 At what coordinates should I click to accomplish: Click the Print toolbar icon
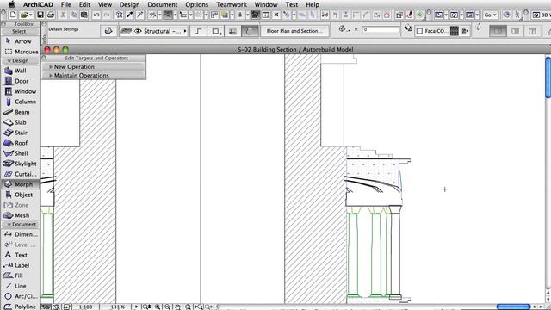coord(50,15)
